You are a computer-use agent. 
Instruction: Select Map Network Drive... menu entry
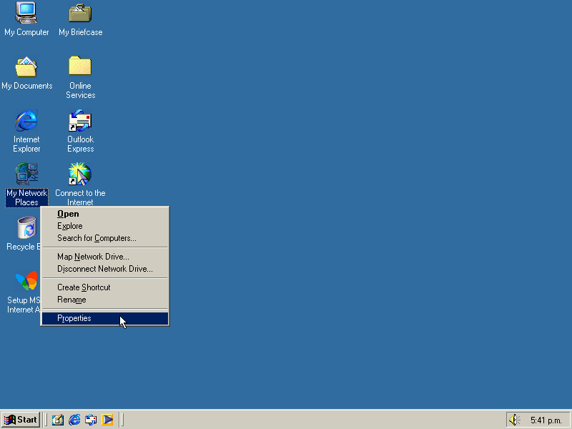(x=104, y=257)
